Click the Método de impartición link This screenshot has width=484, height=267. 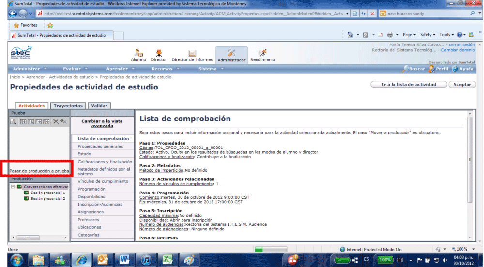click(x=161, y=170)
